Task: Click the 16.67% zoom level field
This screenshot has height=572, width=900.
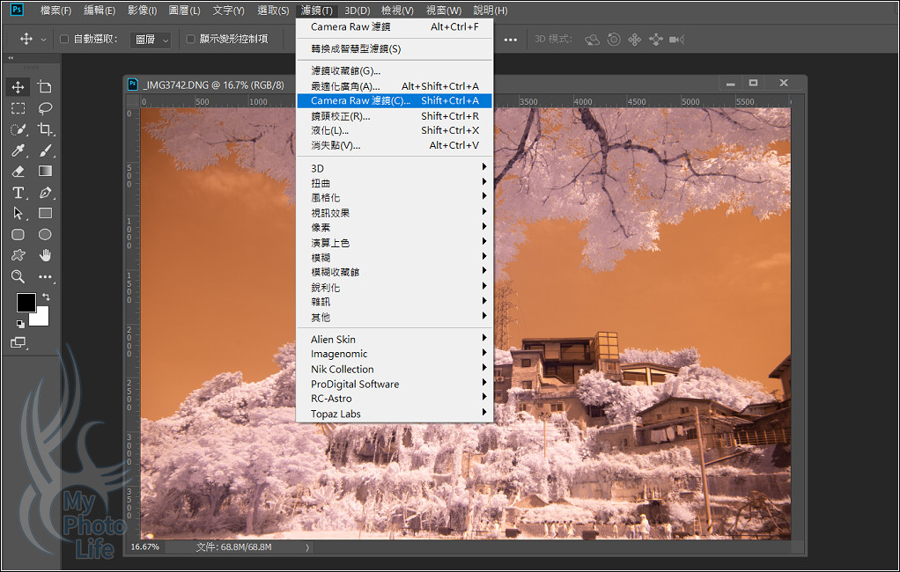Action: point(145,546)
